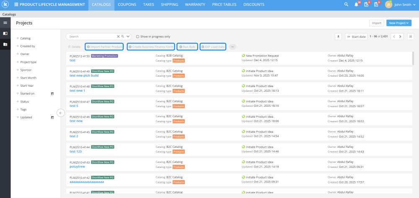Viewport: 419px width, 198px height.
Task: Open the project link test new 1
Action: 77,91
